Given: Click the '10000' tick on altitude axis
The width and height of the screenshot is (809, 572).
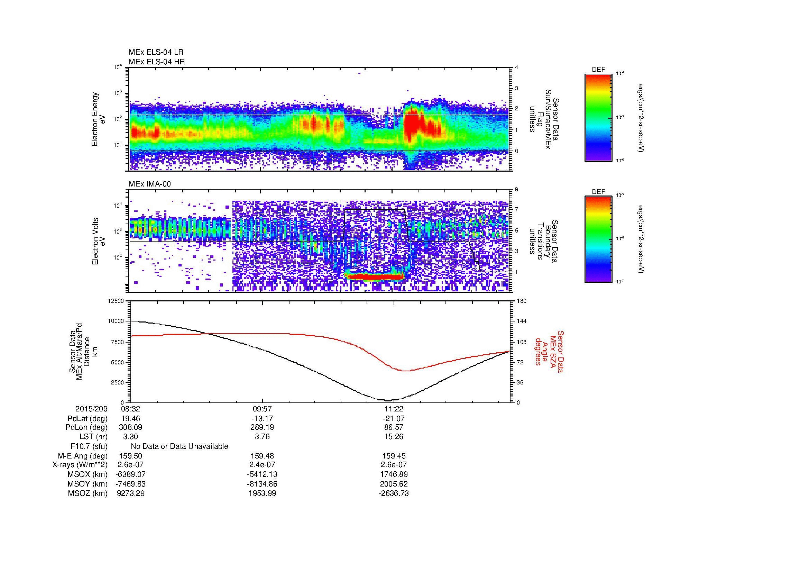Looking at the screenshot, I should 117,321.
